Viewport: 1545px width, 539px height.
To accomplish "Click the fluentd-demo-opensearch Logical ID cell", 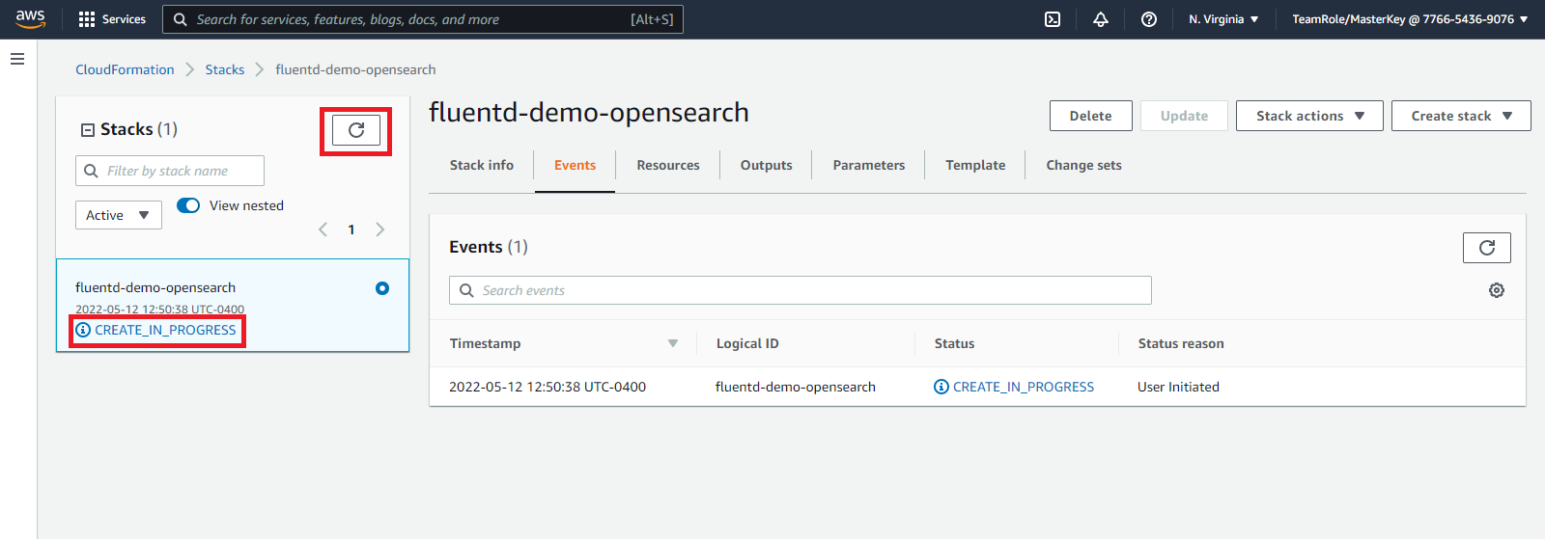I will point(796,387).
